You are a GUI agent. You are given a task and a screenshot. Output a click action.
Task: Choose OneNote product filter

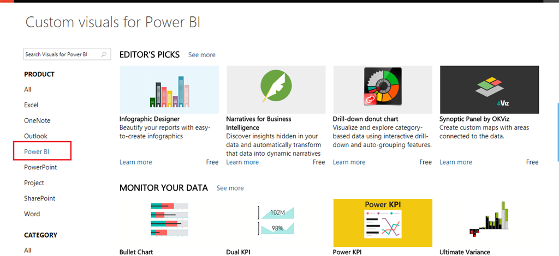point(37,120)
